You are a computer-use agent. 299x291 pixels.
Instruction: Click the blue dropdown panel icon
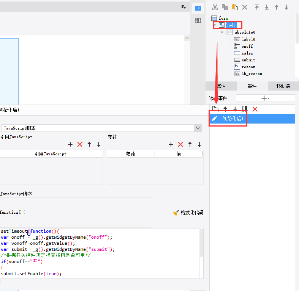coord(198,8)
